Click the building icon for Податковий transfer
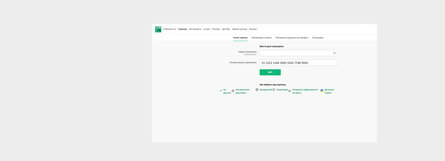 [274, 90]
